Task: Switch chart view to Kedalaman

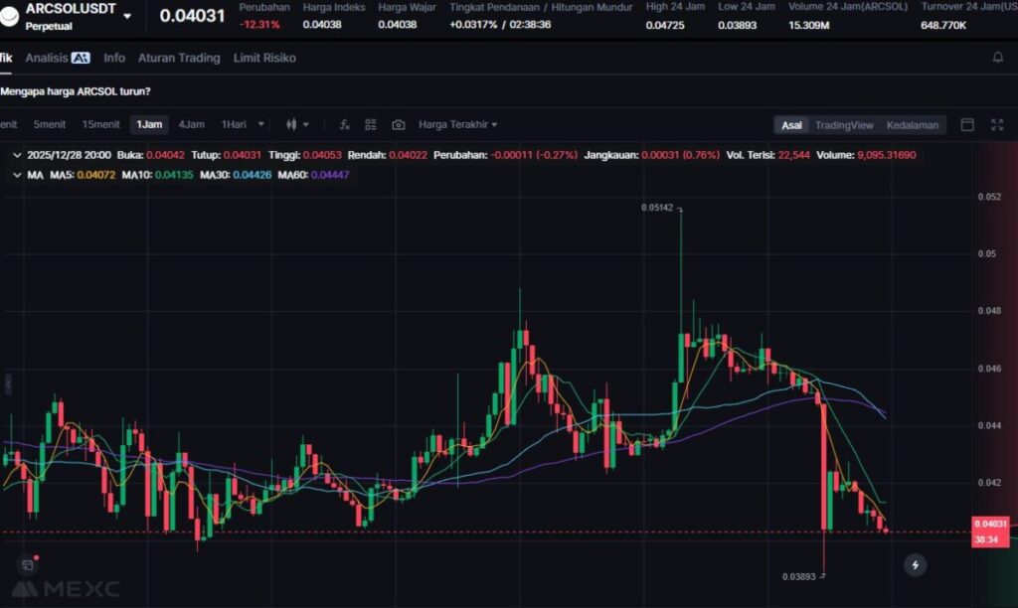Action: coord(912,125)
